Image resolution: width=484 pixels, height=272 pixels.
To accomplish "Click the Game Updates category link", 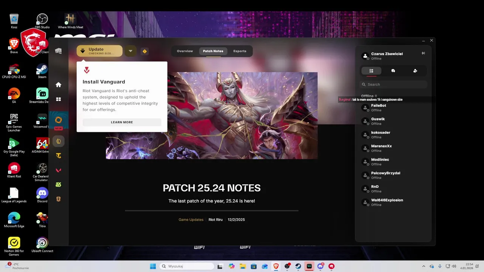I will [x=191, y=219].
